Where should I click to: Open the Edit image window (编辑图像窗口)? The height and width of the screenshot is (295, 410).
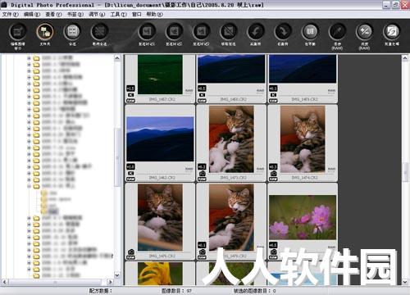pyautogui.click(x=18, y=32)
